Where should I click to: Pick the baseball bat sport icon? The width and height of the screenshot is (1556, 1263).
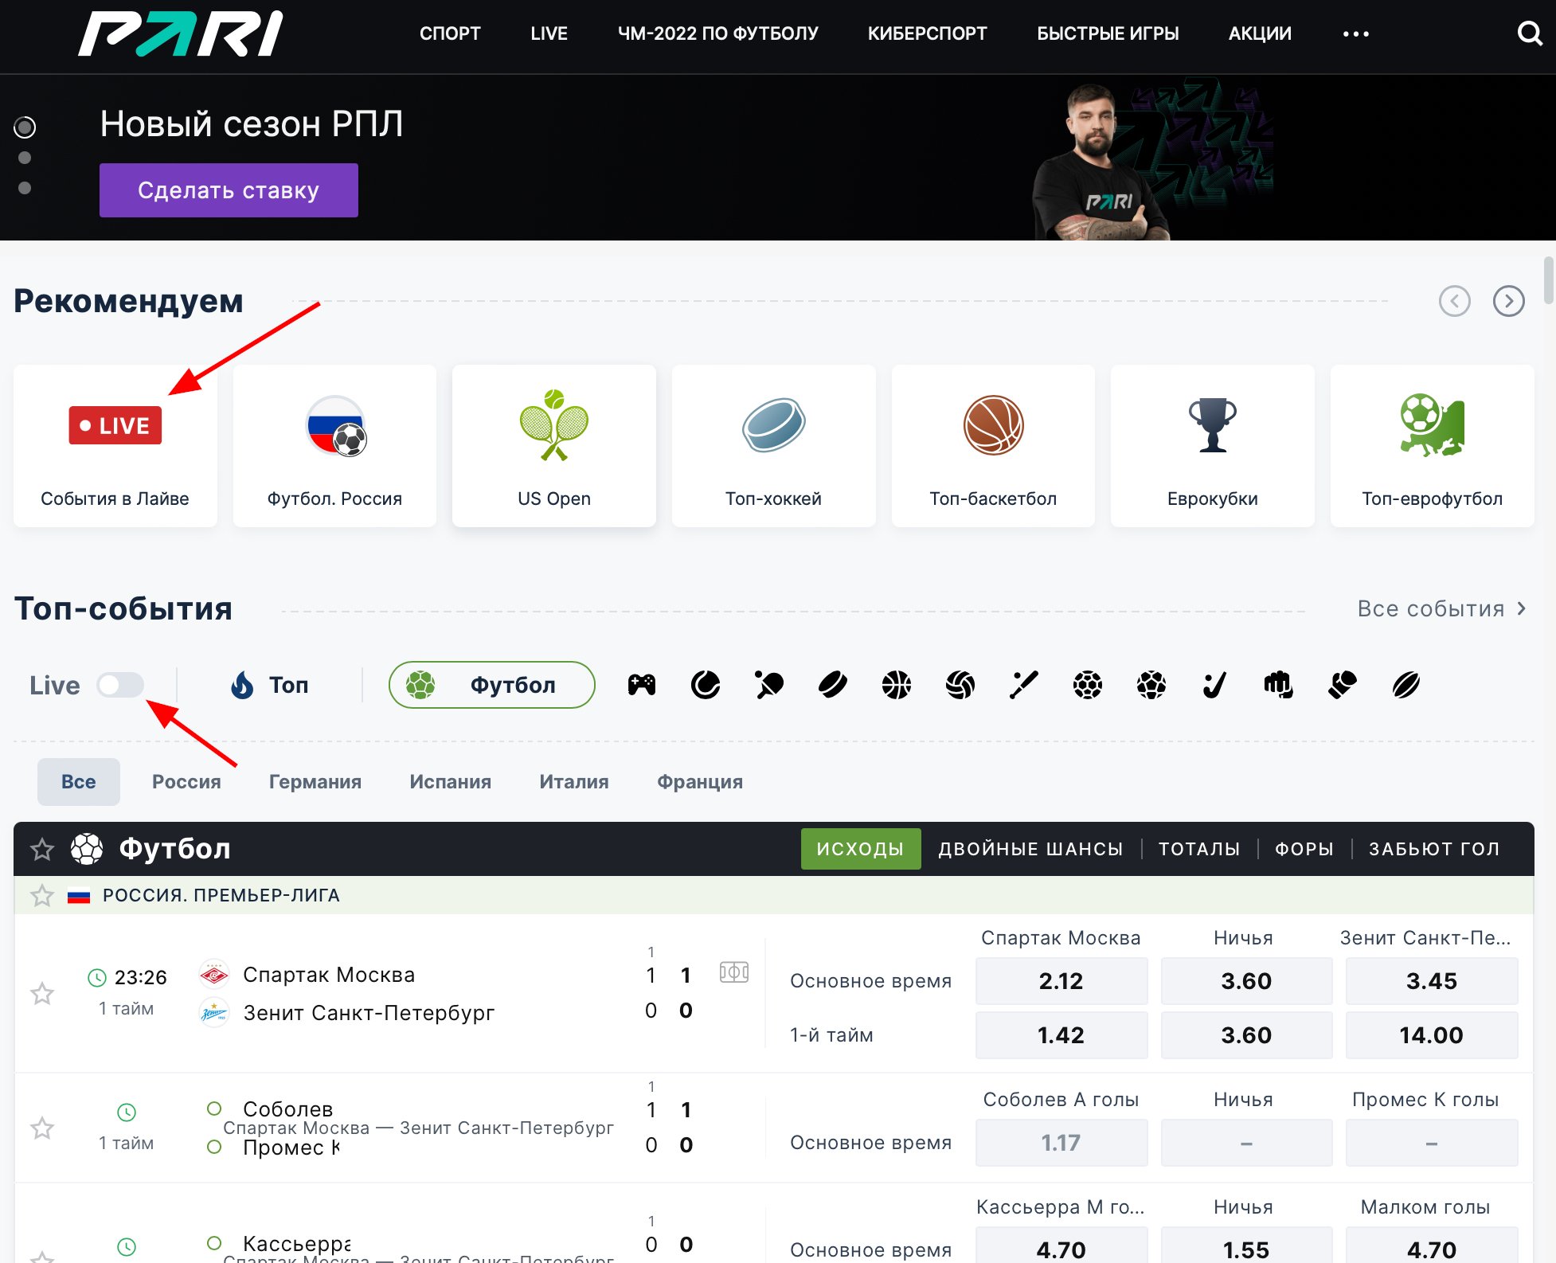(1024, 685)
